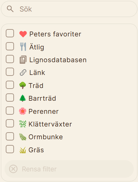
Task: Click the chain link icon
Action: point(23,72)
